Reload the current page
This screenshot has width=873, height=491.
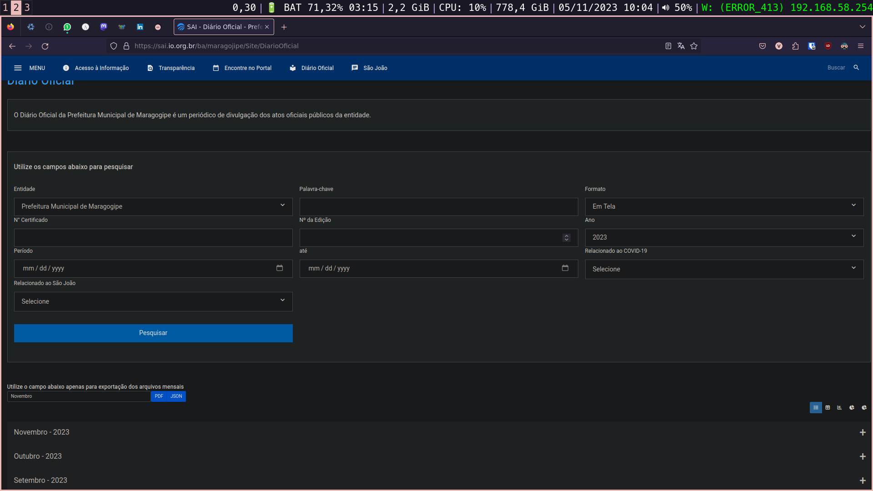pos(45,46)
